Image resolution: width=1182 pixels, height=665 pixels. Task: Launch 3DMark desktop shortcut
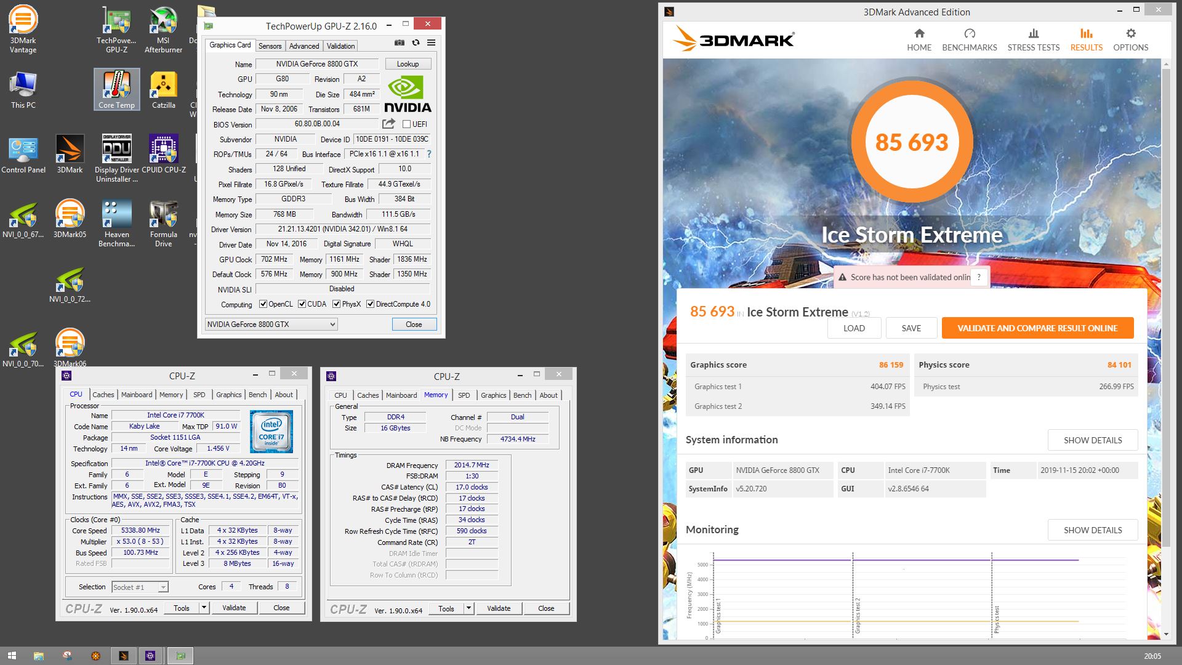70,154
